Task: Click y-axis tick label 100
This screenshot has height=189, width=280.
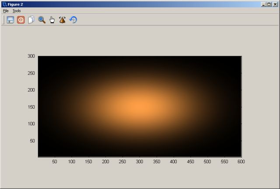Action: click(x=31, y=124)
